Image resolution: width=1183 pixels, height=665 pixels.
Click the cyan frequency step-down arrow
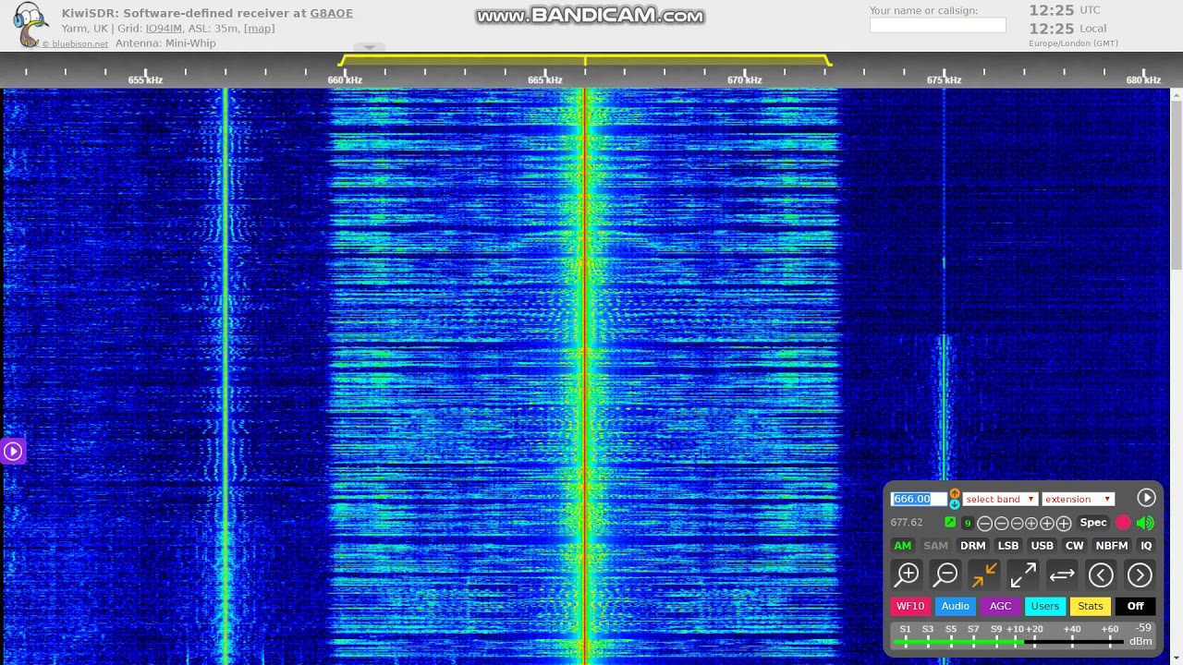(x=955, y=504)
